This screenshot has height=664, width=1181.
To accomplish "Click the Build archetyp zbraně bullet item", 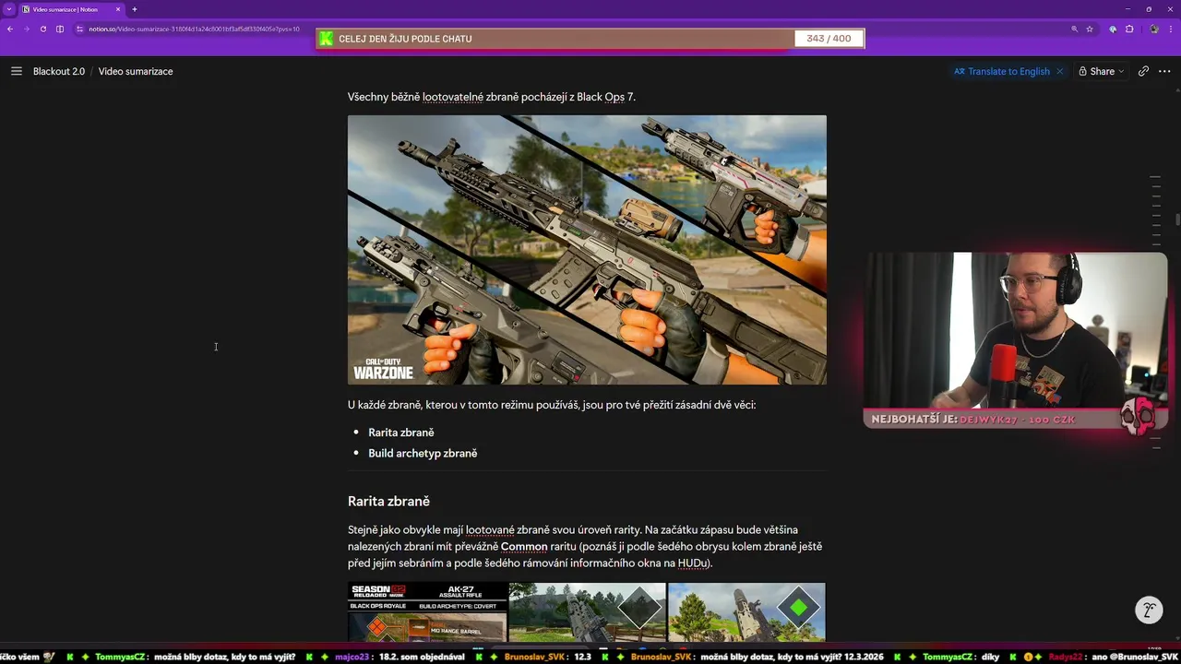I will (x=423, y=454).
